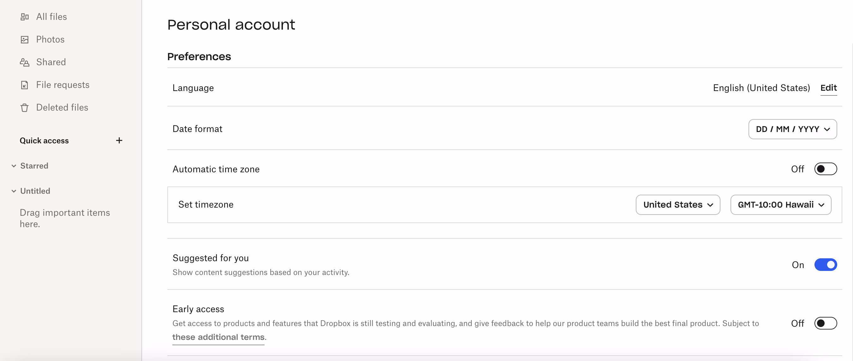Open the these additional terms link

click(x=218, y=337)
